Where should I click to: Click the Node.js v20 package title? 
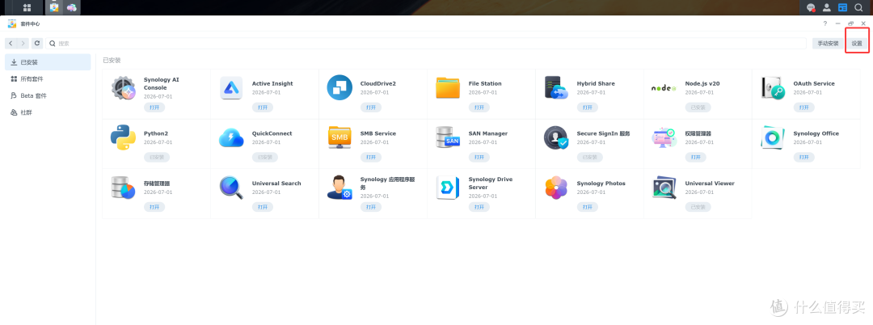(x=702, y=83)
